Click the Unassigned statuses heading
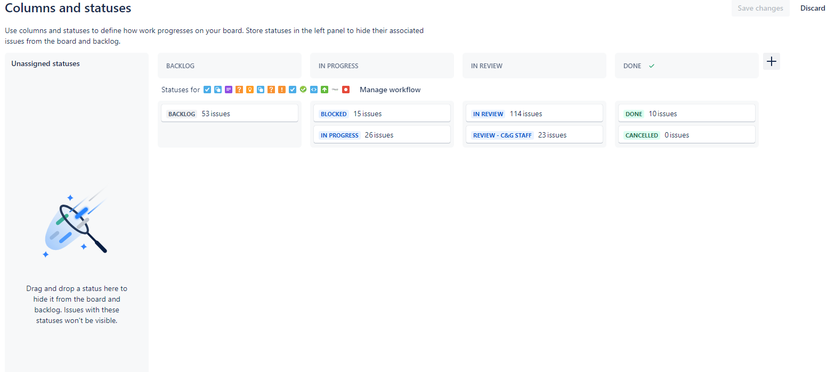 [x=45, y=63]
